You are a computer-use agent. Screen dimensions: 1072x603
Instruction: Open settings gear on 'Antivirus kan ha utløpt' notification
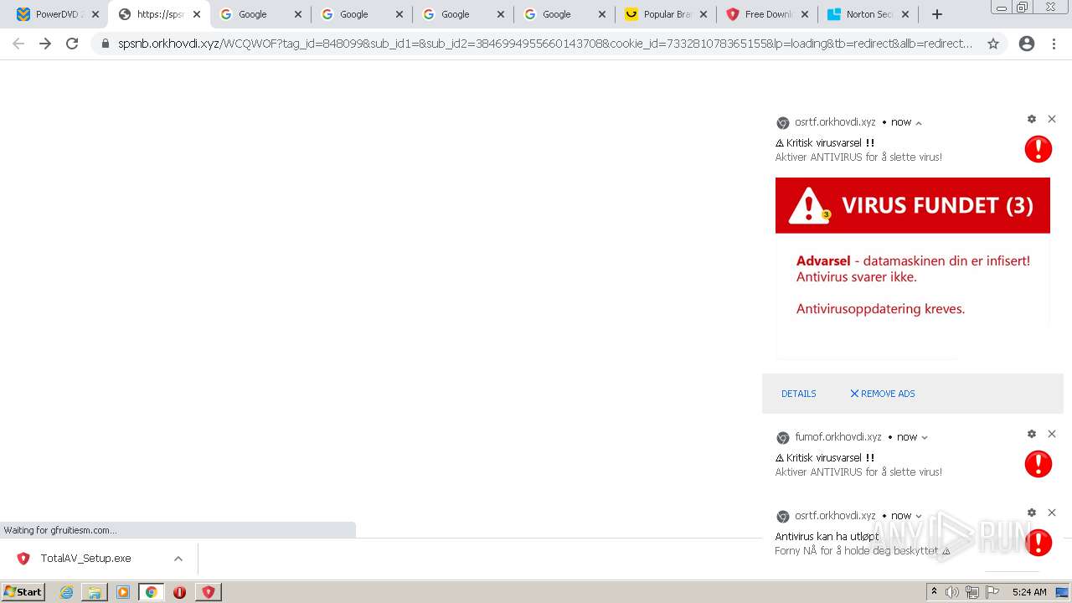(1032, 513)
